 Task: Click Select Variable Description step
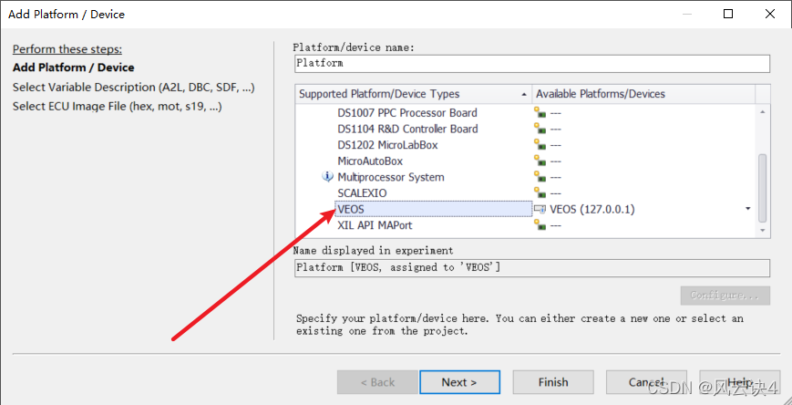[x=134, y=88]
